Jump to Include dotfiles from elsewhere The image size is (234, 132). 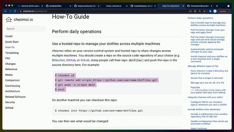click(204, 109)
